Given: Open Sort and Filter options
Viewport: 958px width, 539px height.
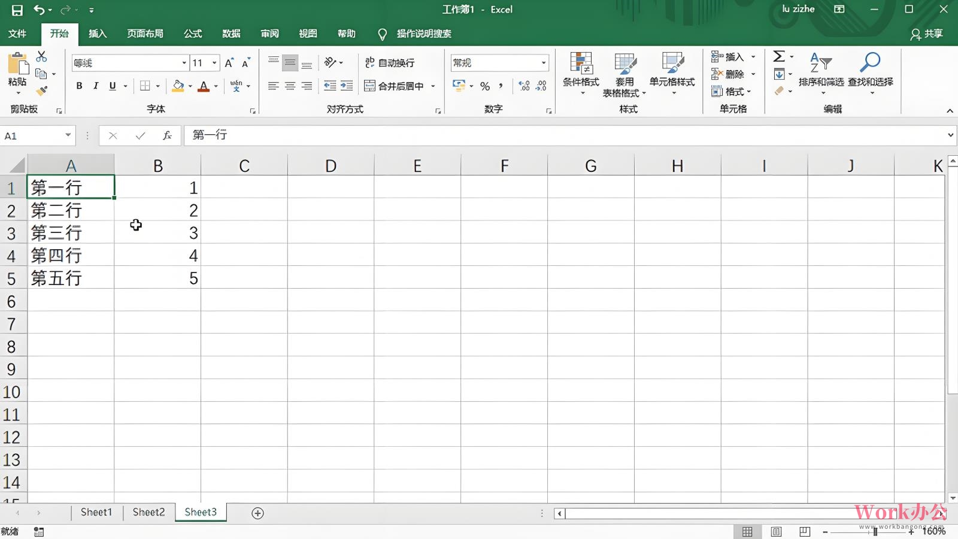Looking at the screenshot, I should click(x=821, y=73).
